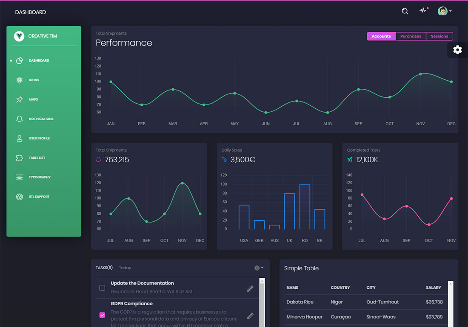Click the Table List puzzle icon

[x=19, y=158]
